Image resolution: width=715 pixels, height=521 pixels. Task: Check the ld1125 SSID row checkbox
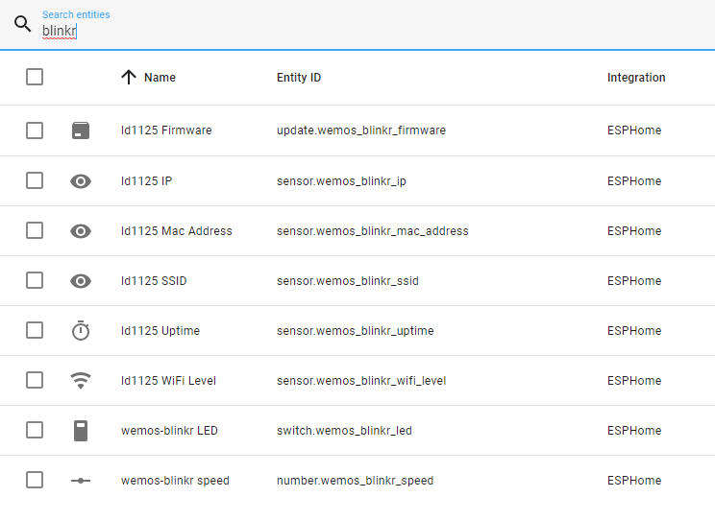click(35, 280)
